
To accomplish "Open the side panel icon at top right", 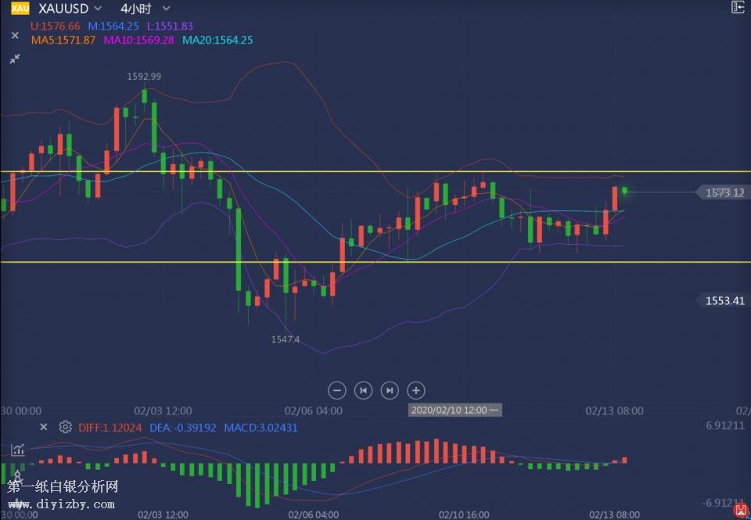I will 737,8.
